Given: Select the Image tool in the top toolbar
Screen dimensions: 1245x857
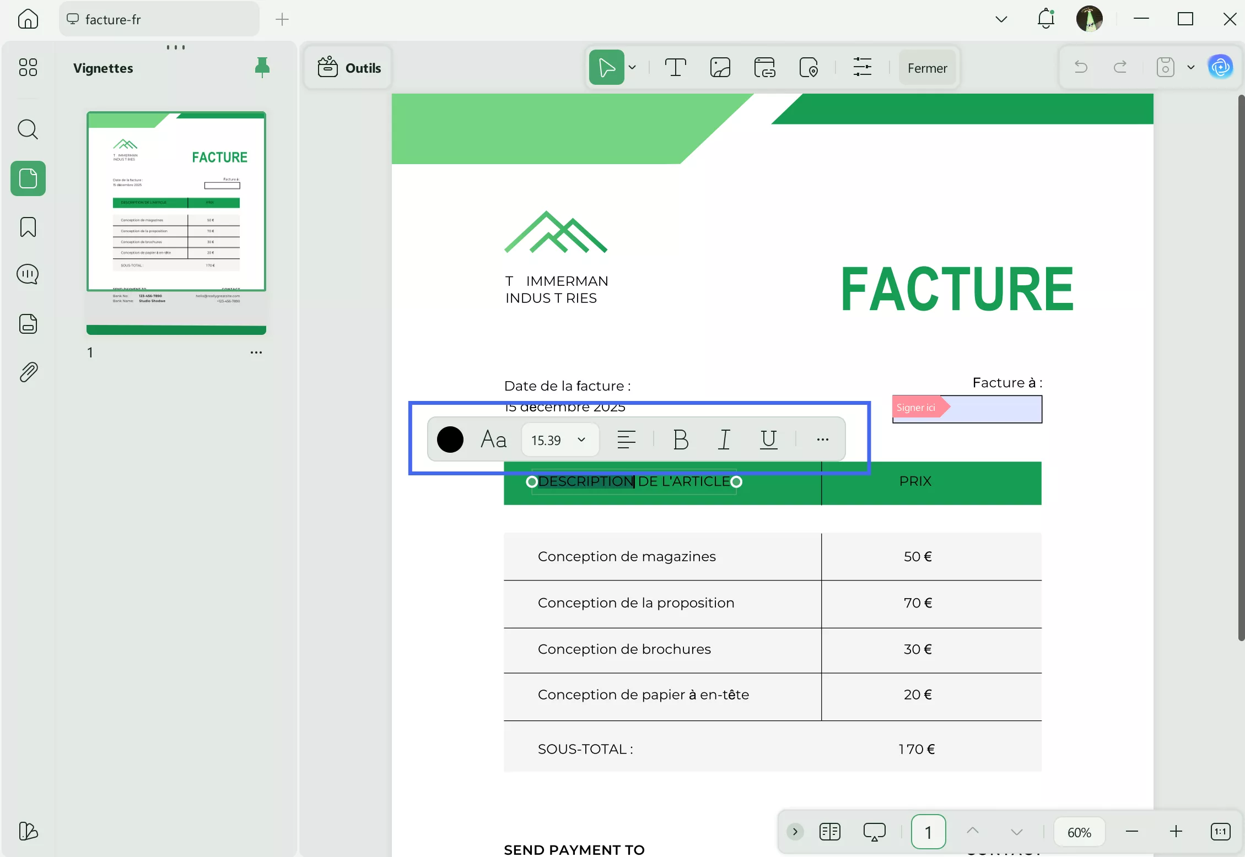Looking at the screenshot, I should [x=720, y=67].
